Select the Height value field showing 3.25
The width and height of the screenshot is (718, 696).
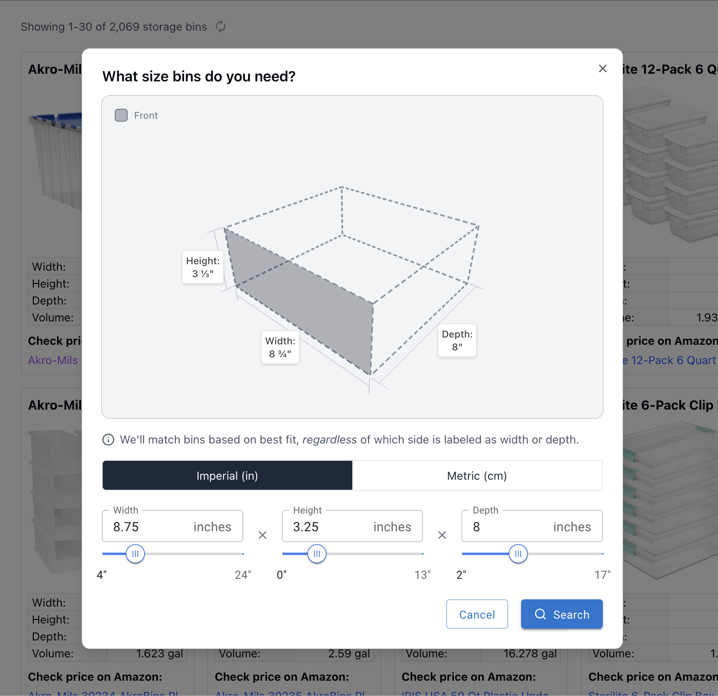[x=352, y=526]
